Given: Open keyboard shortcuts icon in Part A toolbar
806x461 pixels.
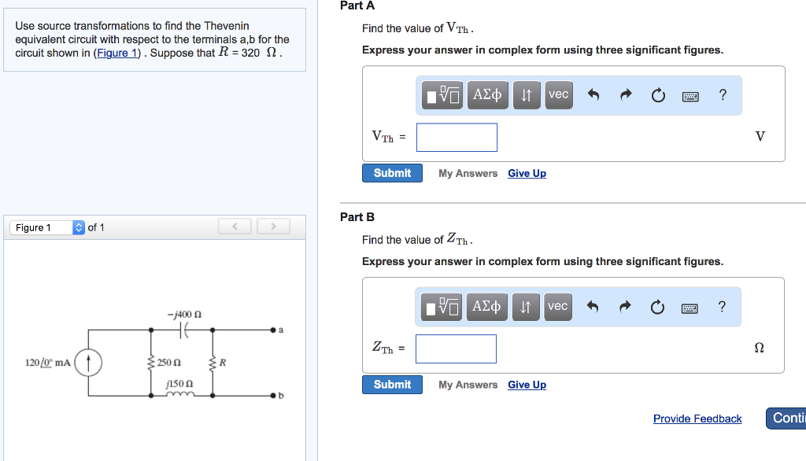Looking at the screenshot, I should click(690, 95).
